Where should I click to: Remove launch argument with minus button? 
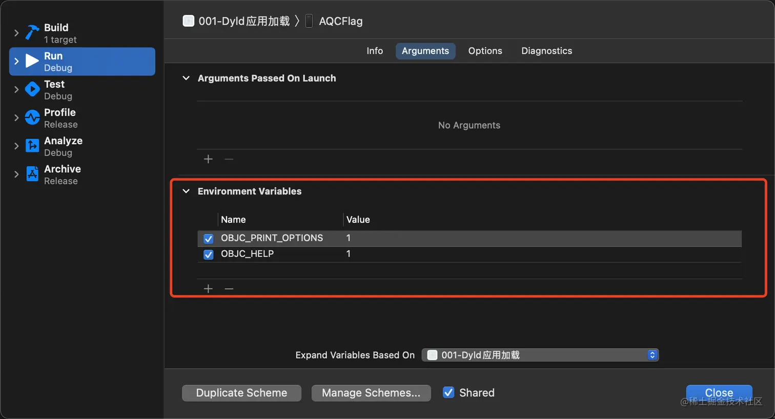point(229,159)
